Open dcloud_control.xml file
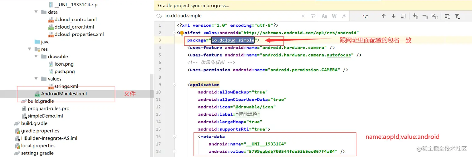Image resolution: width=472 pixels, height=157 pixels. pos(76,20)
